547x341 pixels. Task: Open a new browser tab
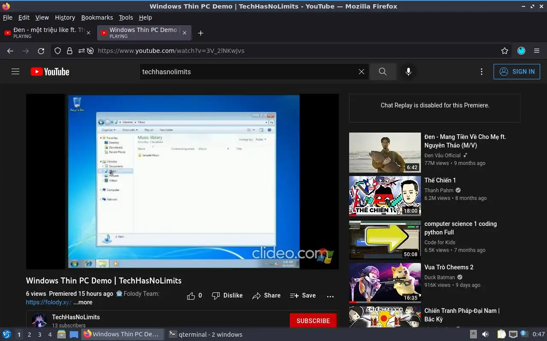click(x=201, y=33)
